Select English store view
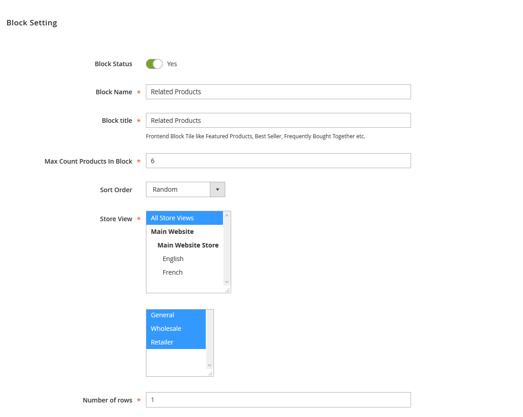523x417 pixels. tap(173, 259)
